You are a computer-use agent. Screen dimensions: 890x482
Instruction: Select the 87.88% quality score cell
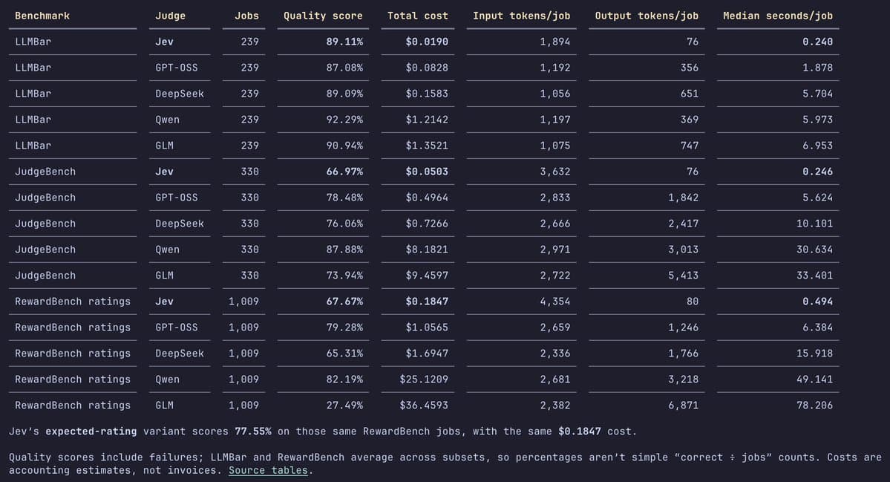click(344, 250)
